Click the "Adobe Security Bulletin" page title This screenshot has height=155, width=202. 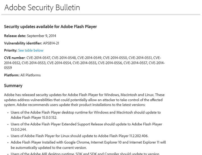[42, 8]
